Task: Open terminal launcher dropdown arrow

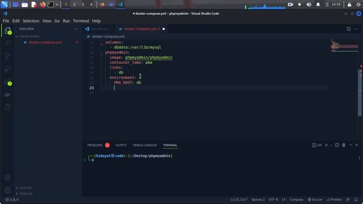Action: coord(57,5)
